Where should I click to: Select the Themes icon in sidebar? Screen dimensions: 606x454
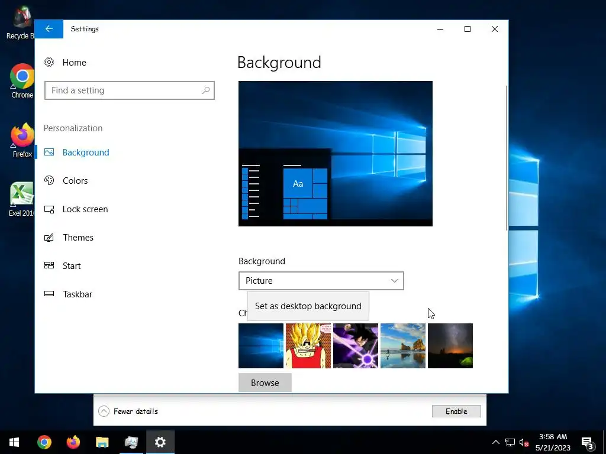[x=49, y=238]
